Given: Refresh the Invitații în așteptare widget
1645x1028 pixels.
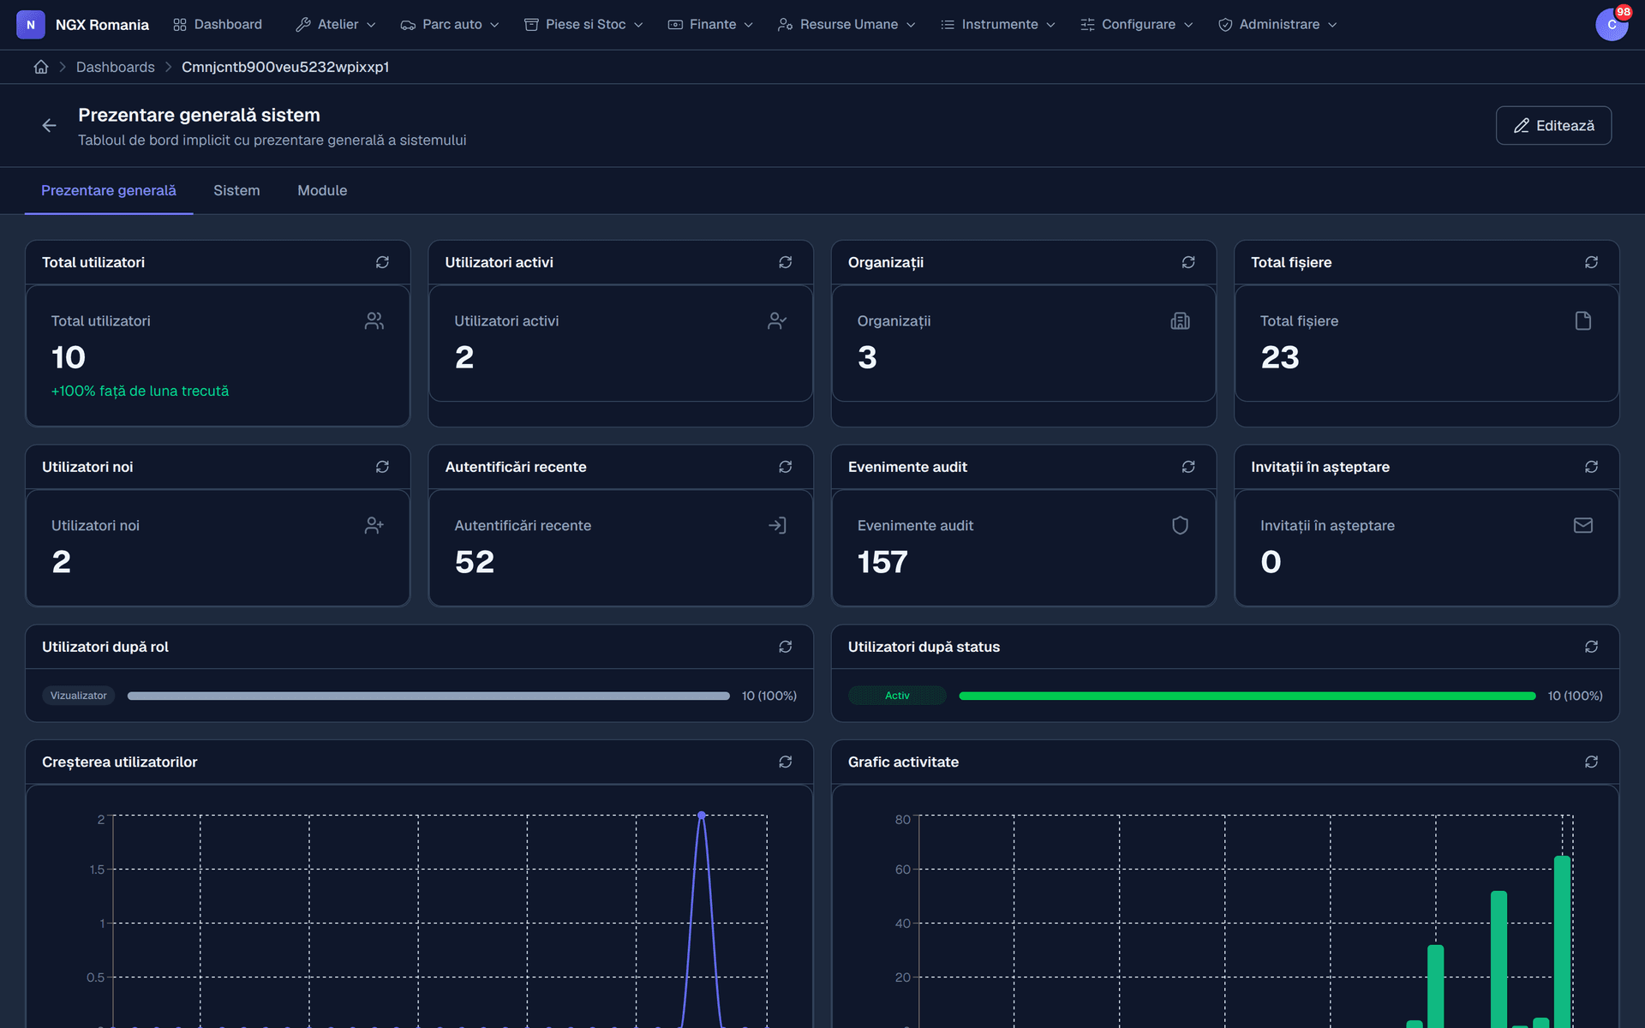Looking at the screenshot, I should (1591, 467).
